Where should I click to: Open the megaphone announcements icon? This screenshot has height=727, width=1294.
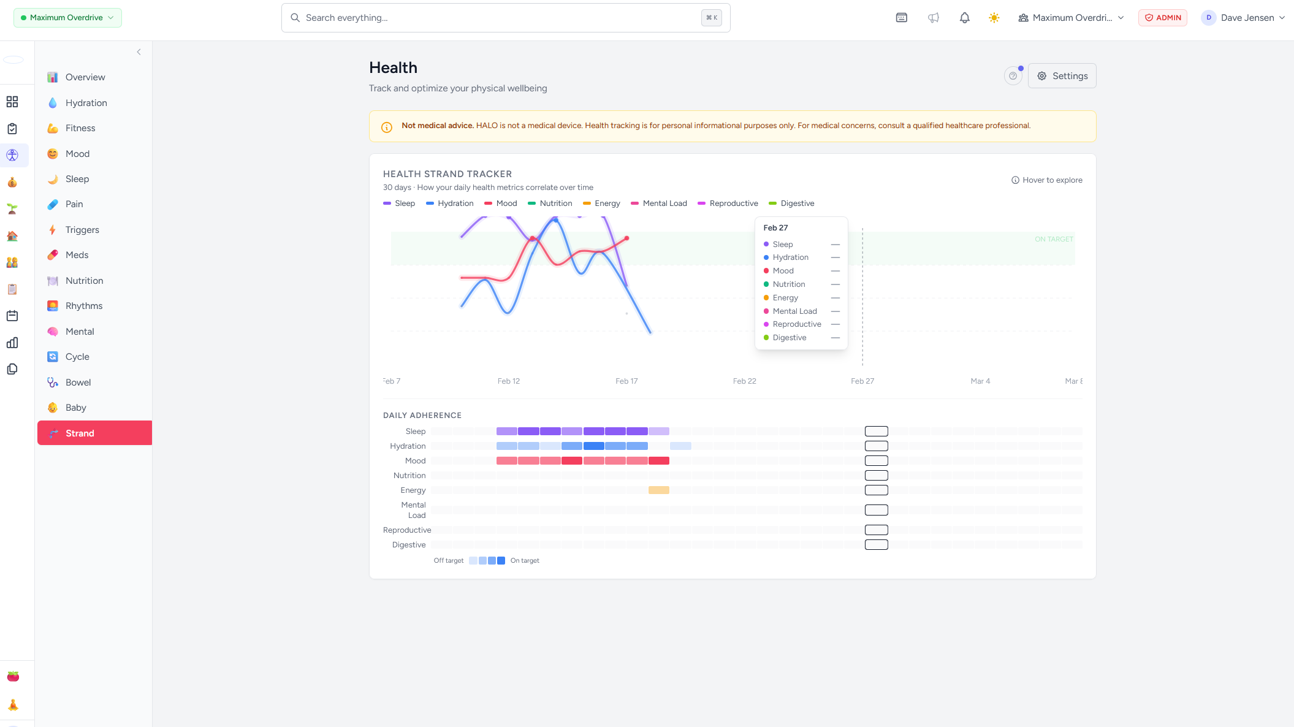coord(933,18)
